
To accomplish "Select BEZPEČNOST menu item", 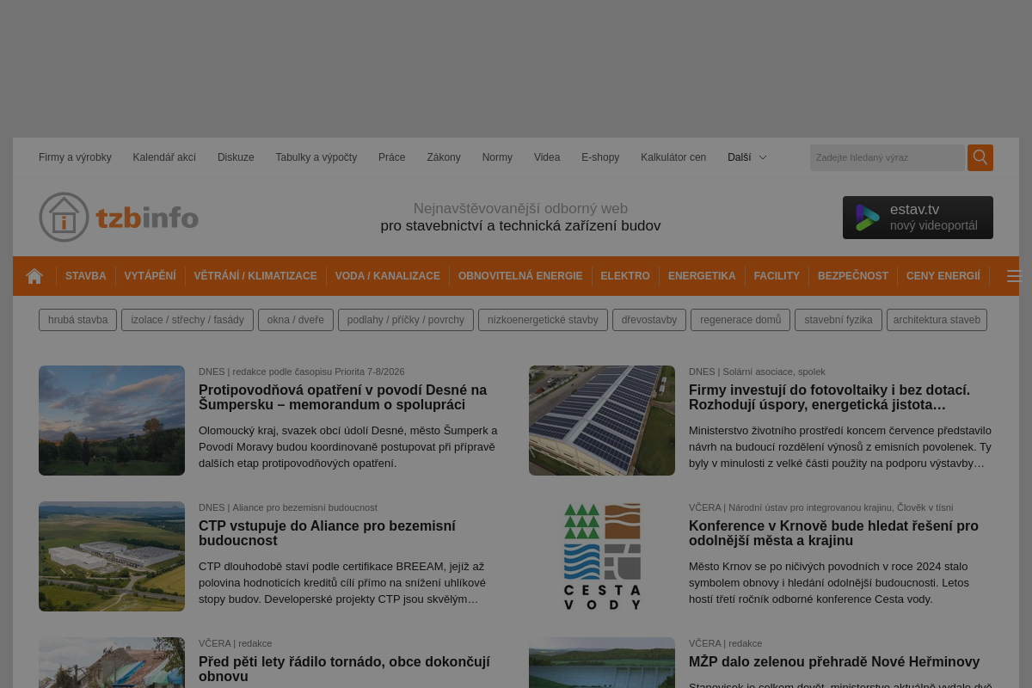I will click(x=853, y=276).
